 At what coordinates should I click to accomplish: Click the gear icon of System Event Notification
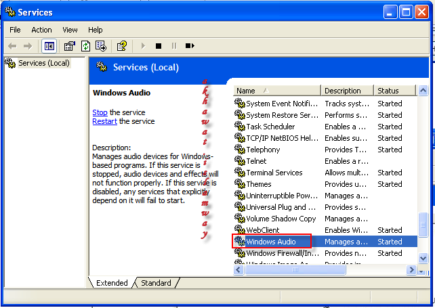point(239,103)
